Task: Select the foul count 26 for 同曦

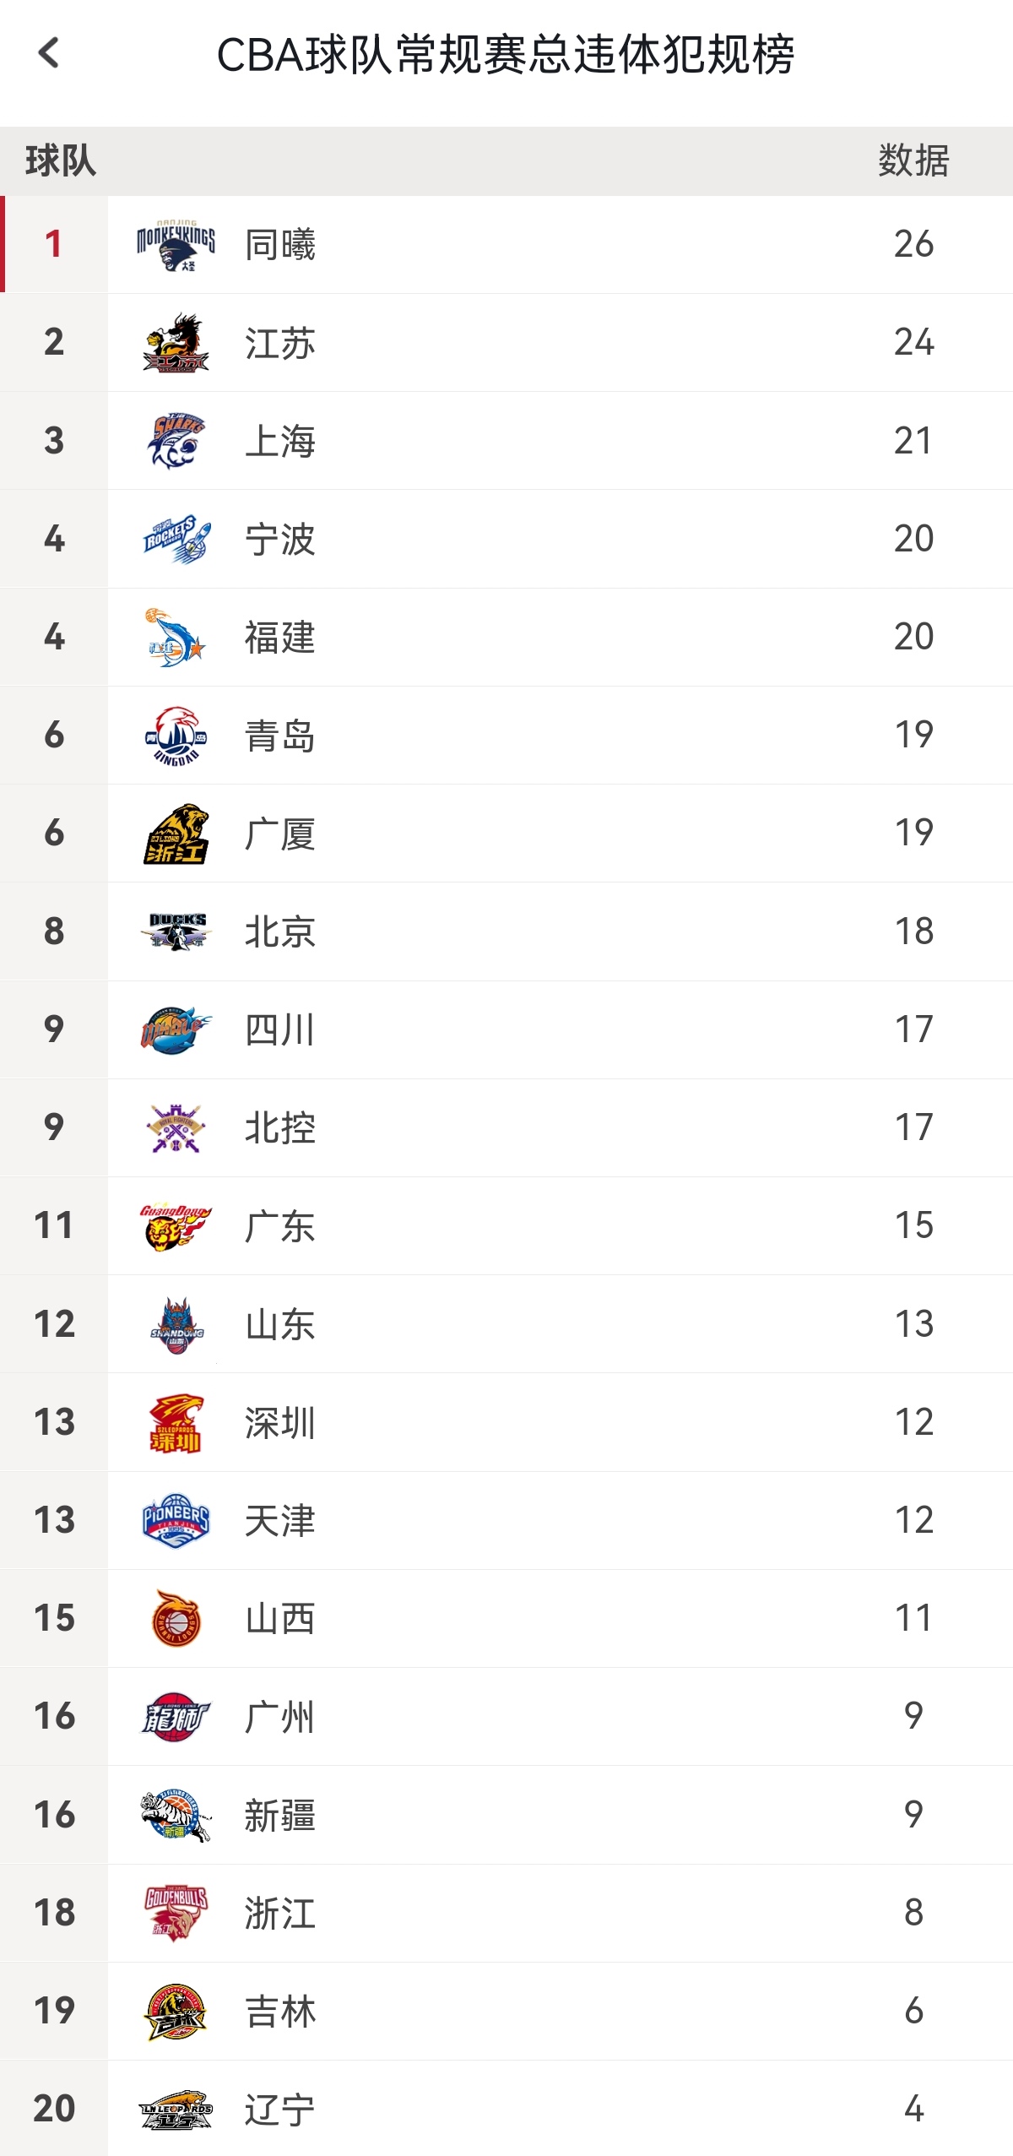Action: (x=913, y=244)
